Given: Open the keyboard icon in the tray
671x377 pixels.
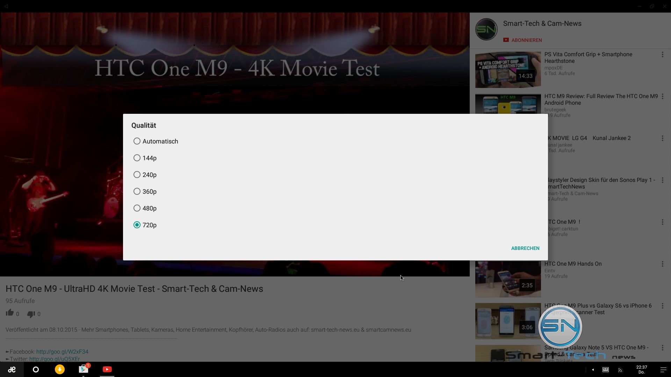Looking at the screenshot, I should point(606,370).
